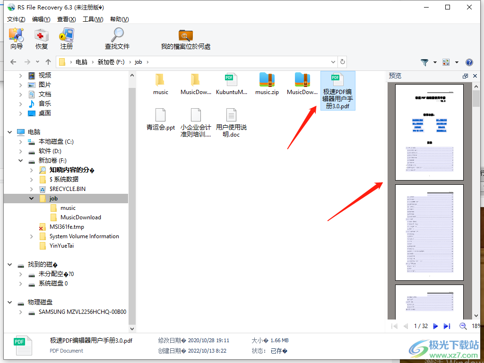This screenshot has width=484, height=363.
Task: Select YinYueTai folder in tree
Action: point(62,246)
